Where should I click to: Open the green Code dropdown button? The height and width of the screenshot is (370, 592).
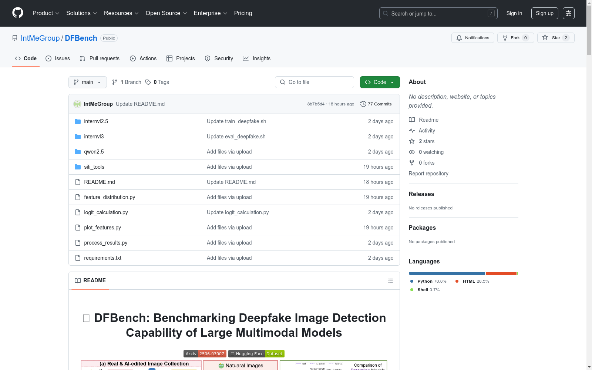coord(380,82)
